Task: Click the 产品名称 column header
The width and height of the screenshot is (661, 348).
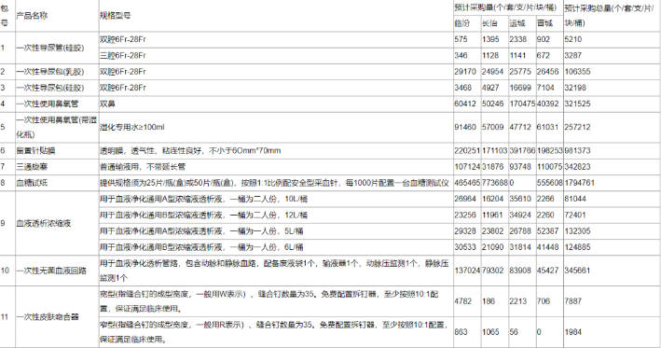Action: (x=32, y=16)
